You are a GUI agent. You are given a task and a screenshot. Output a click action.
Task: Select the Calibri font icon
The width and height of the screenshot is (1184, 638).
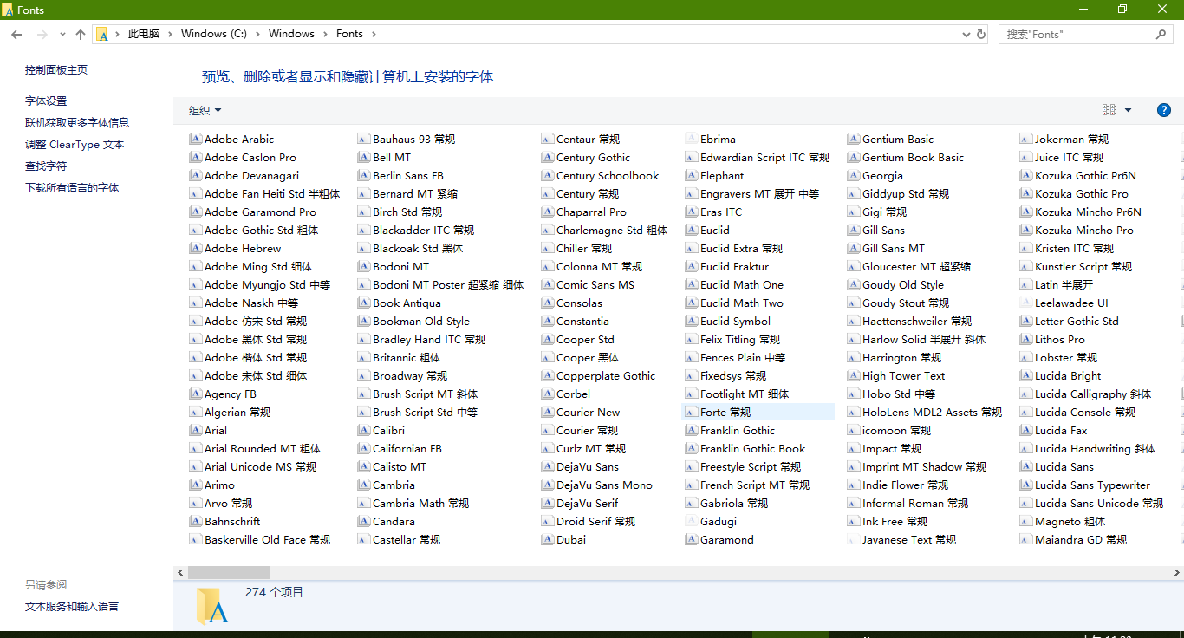pos(364,430)
